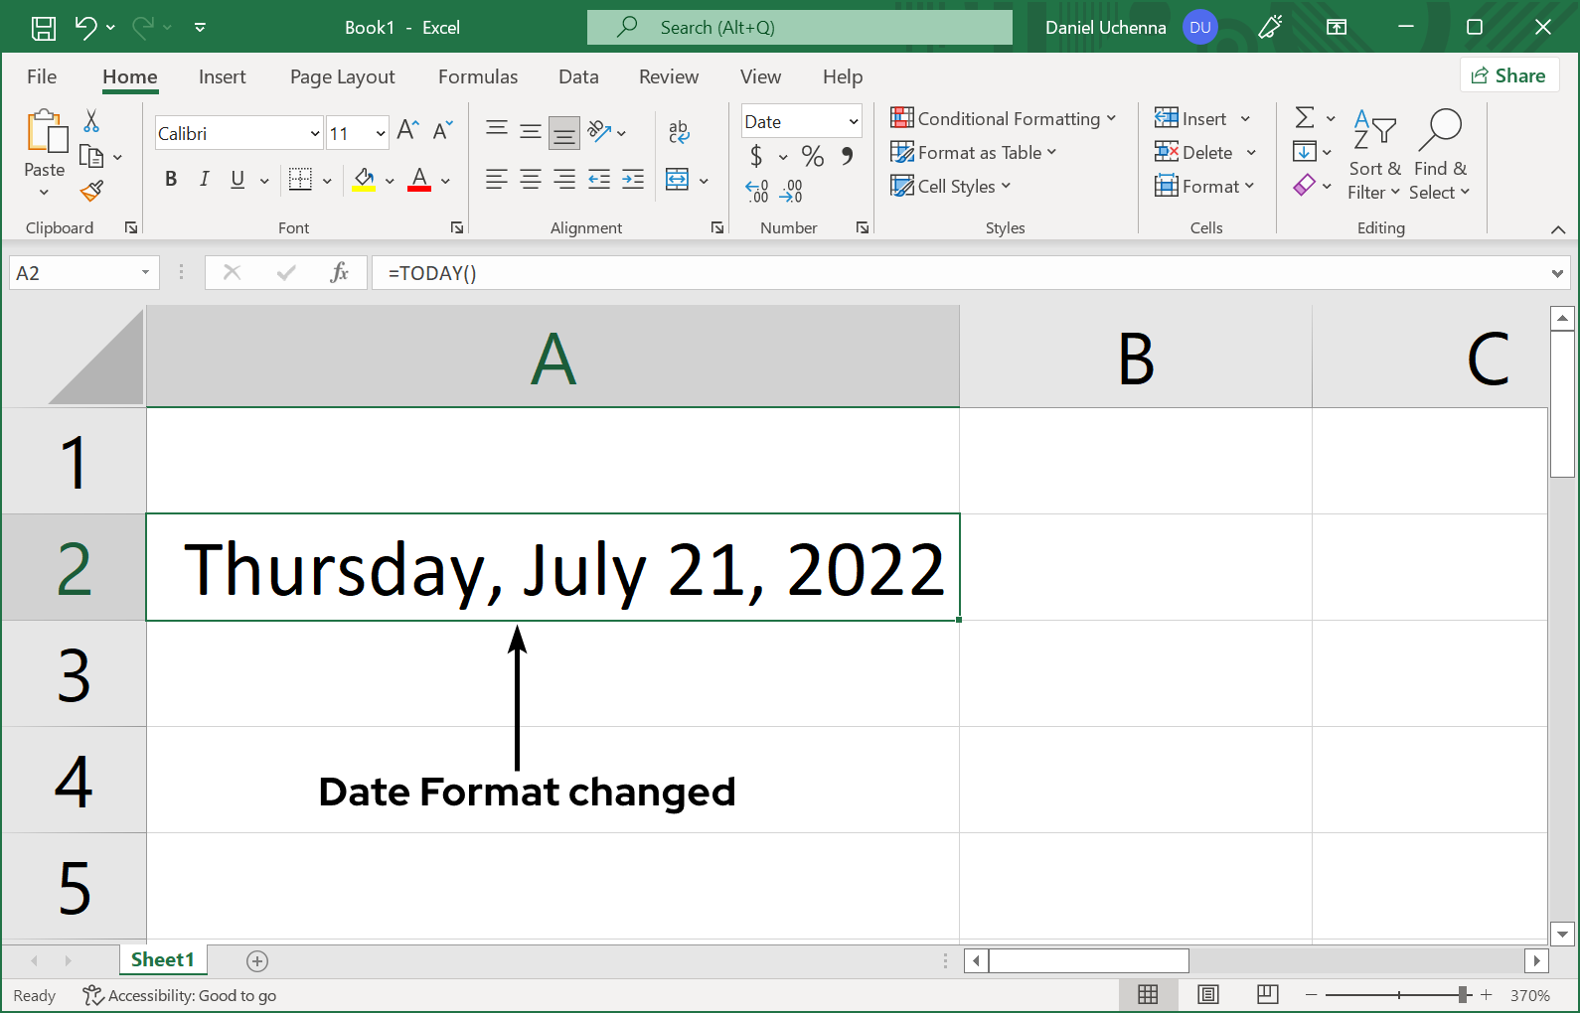Switch to Page Layout view
The height and width of the screenshot is (1013, 1580).
pos(1207,994)
